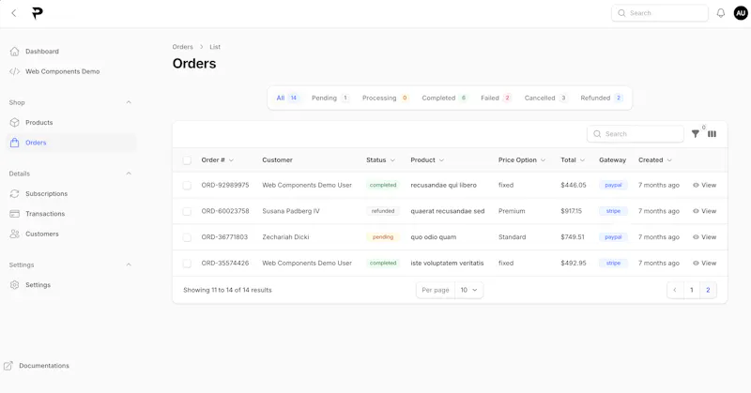Select the Cancelled tab
The width and height of the screenshot is (751, 393).
pyautogui.click(x=545, y=98)
